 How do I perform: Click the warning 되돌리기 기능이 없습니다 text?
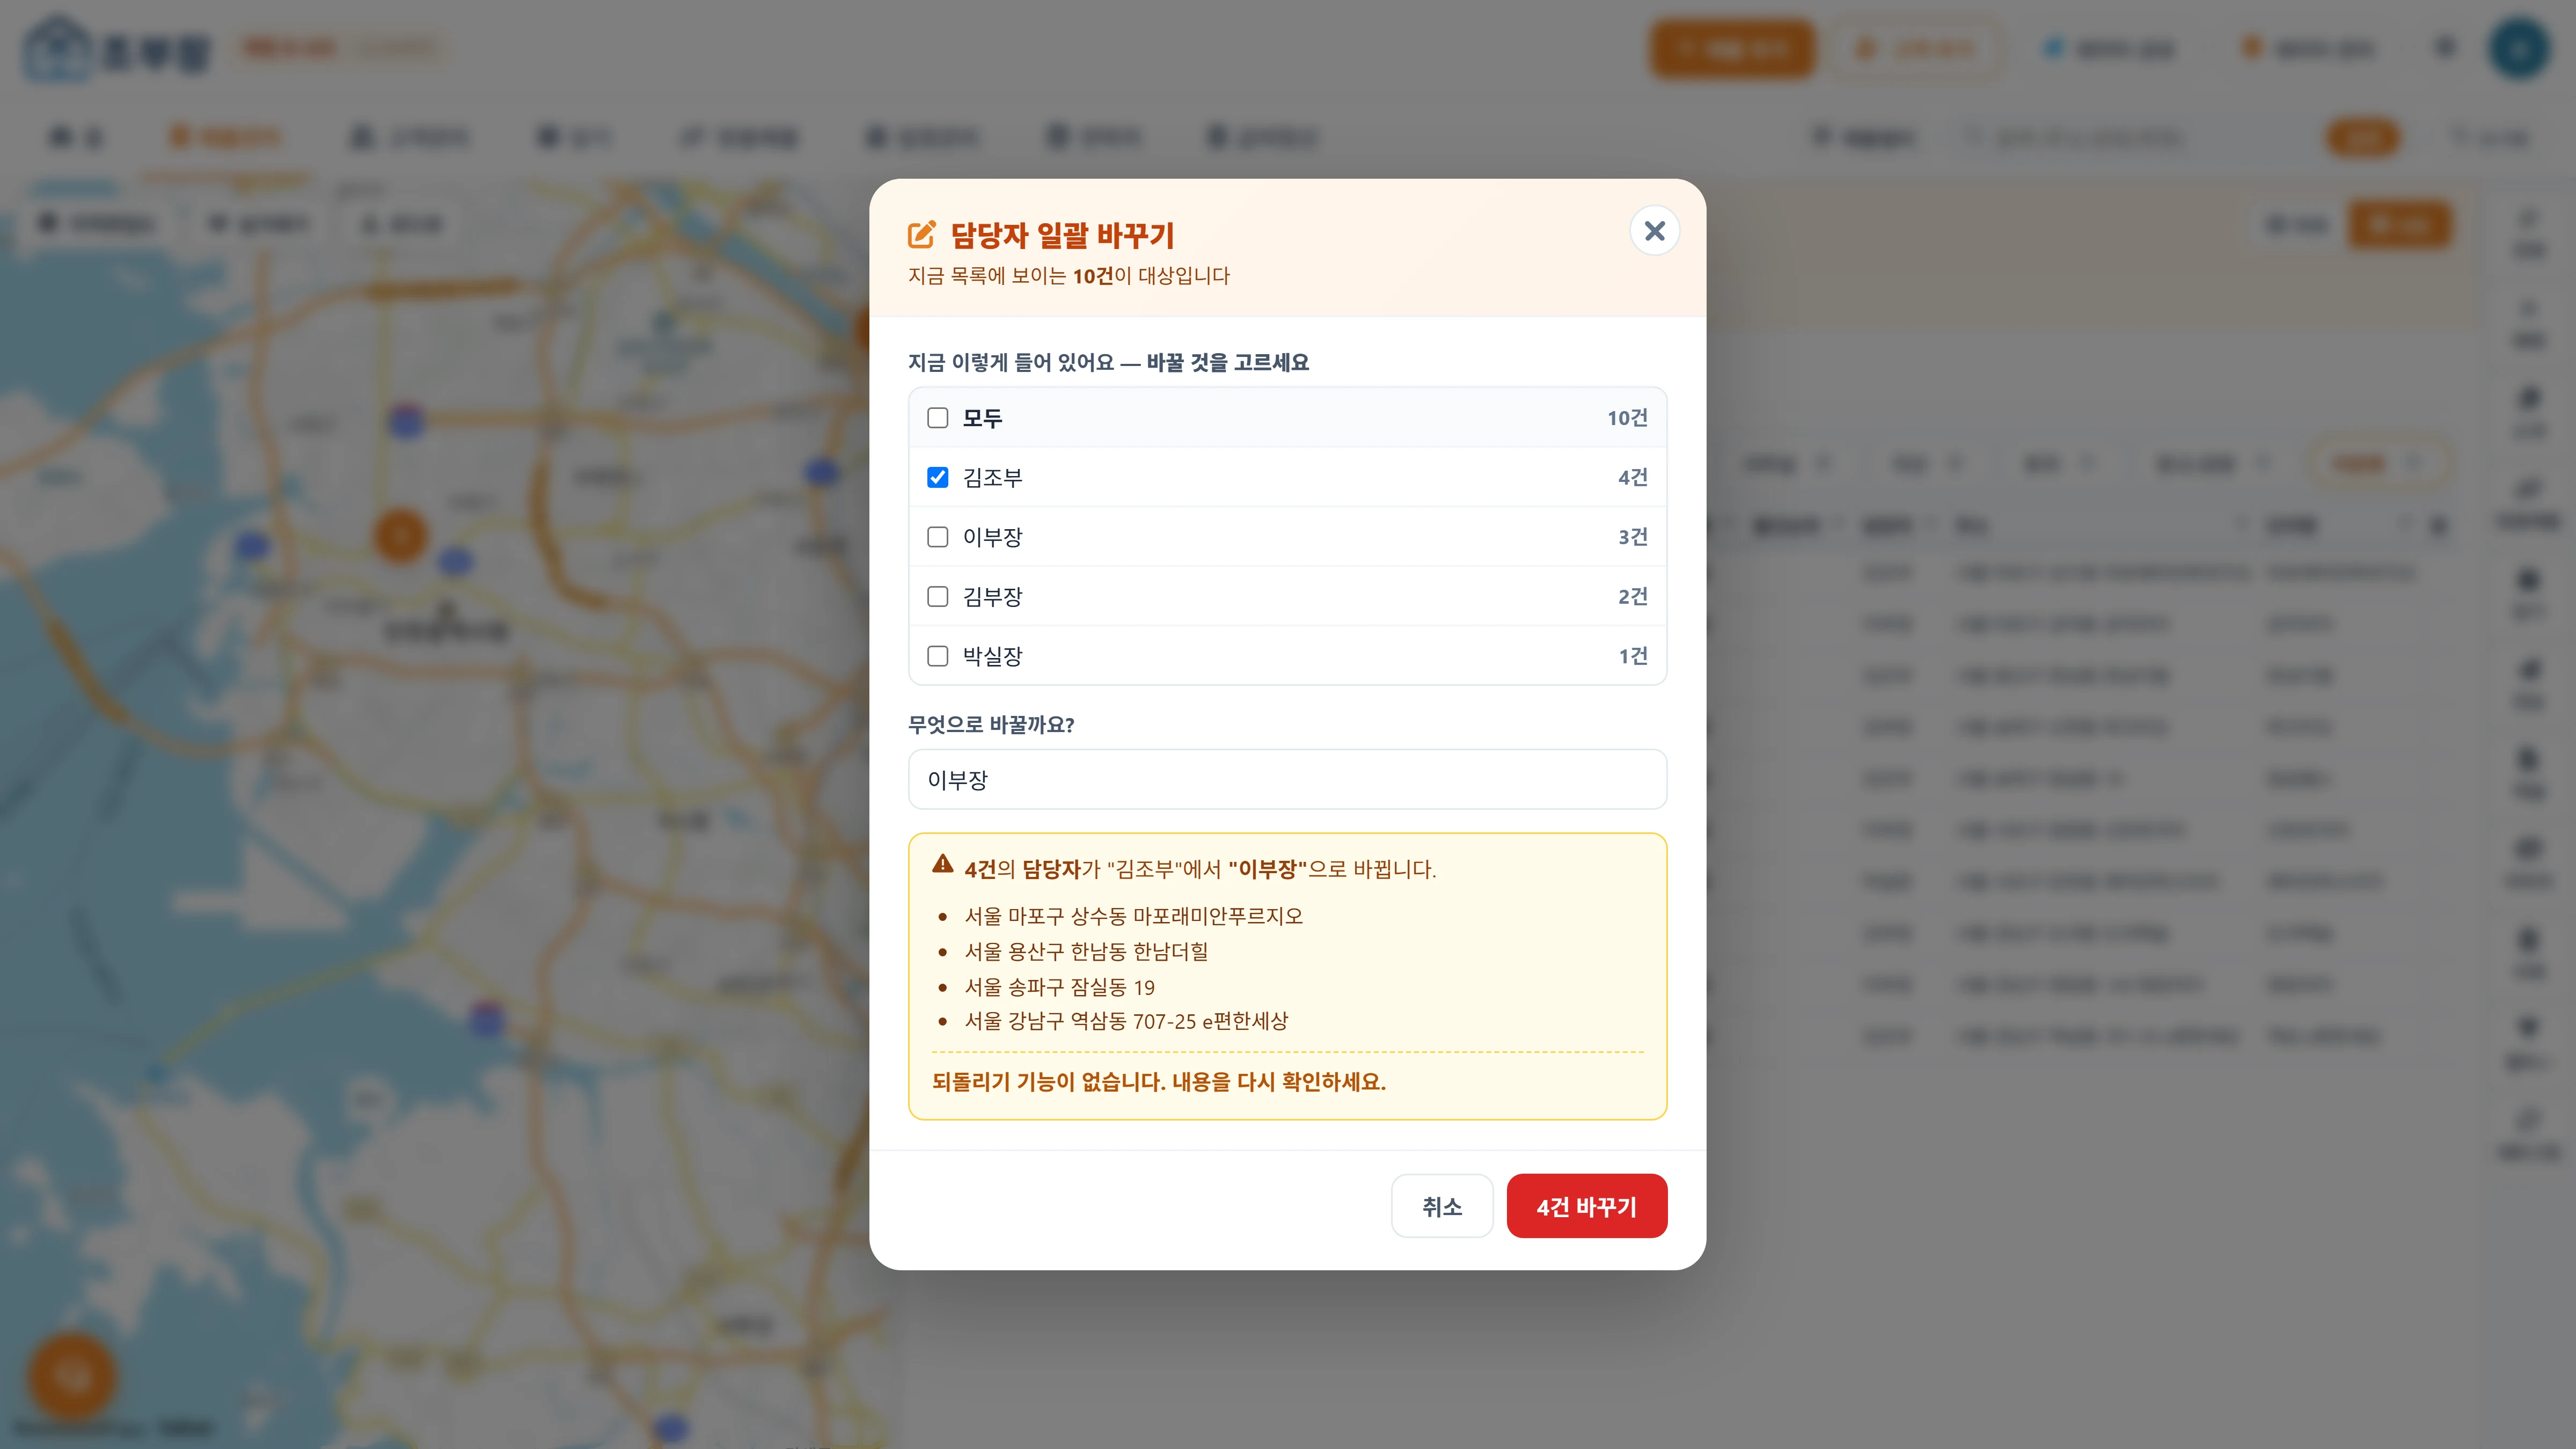1159,1081
